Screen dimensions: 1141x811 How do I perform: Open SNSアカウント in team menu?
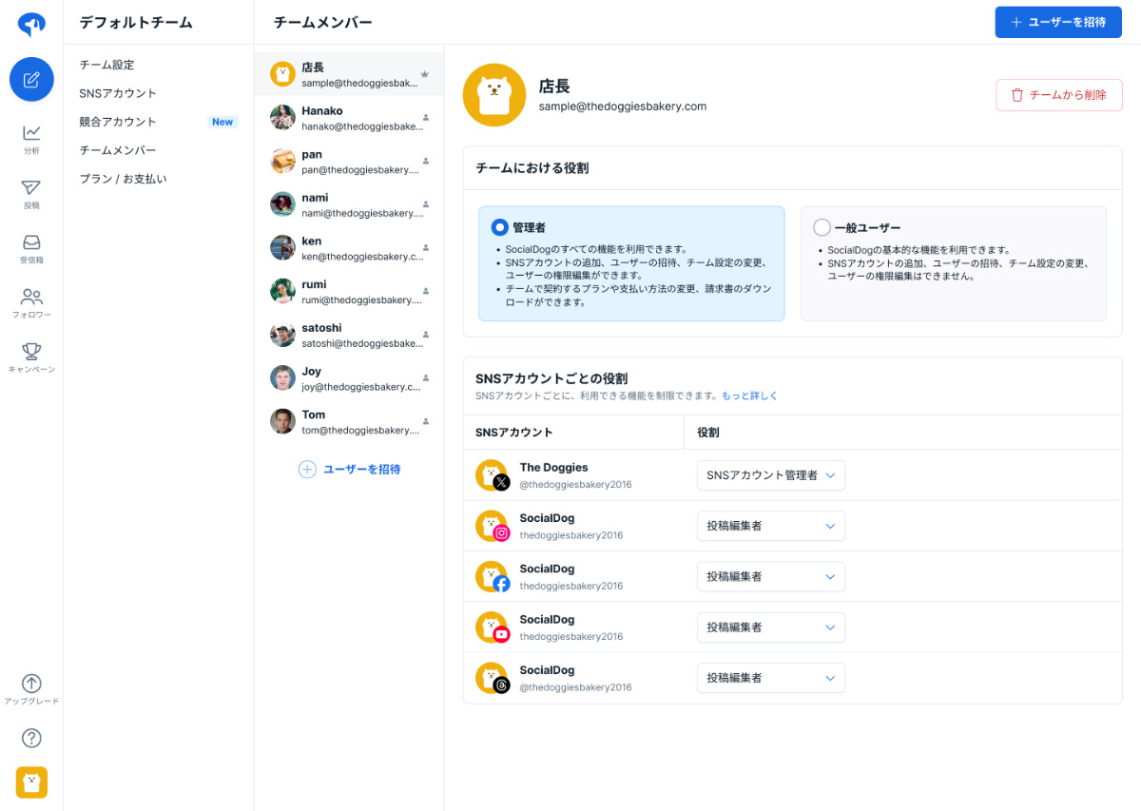point(118,93)
